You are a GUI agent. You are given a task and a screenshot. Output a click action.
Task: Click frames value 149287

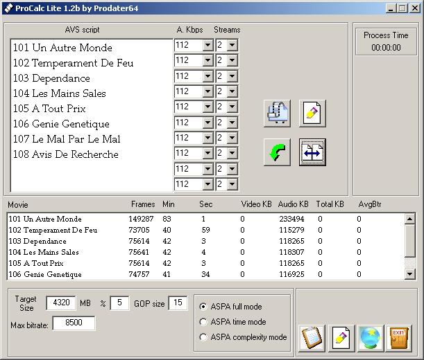tap(141, 219)
